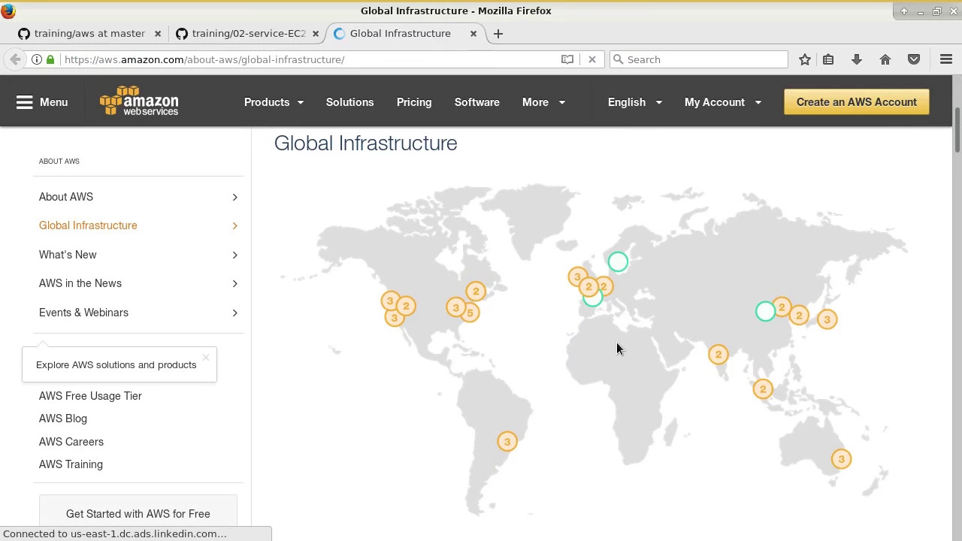The height and width of the screenshot is (541, 962).
Task: Select the Brazil region marker with 3
Action: click(507, 442)
